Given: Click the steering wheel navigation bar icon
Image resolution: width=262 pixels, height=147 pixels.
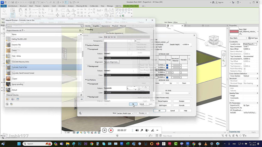Looking at the screenshot, I should (224, 55).
